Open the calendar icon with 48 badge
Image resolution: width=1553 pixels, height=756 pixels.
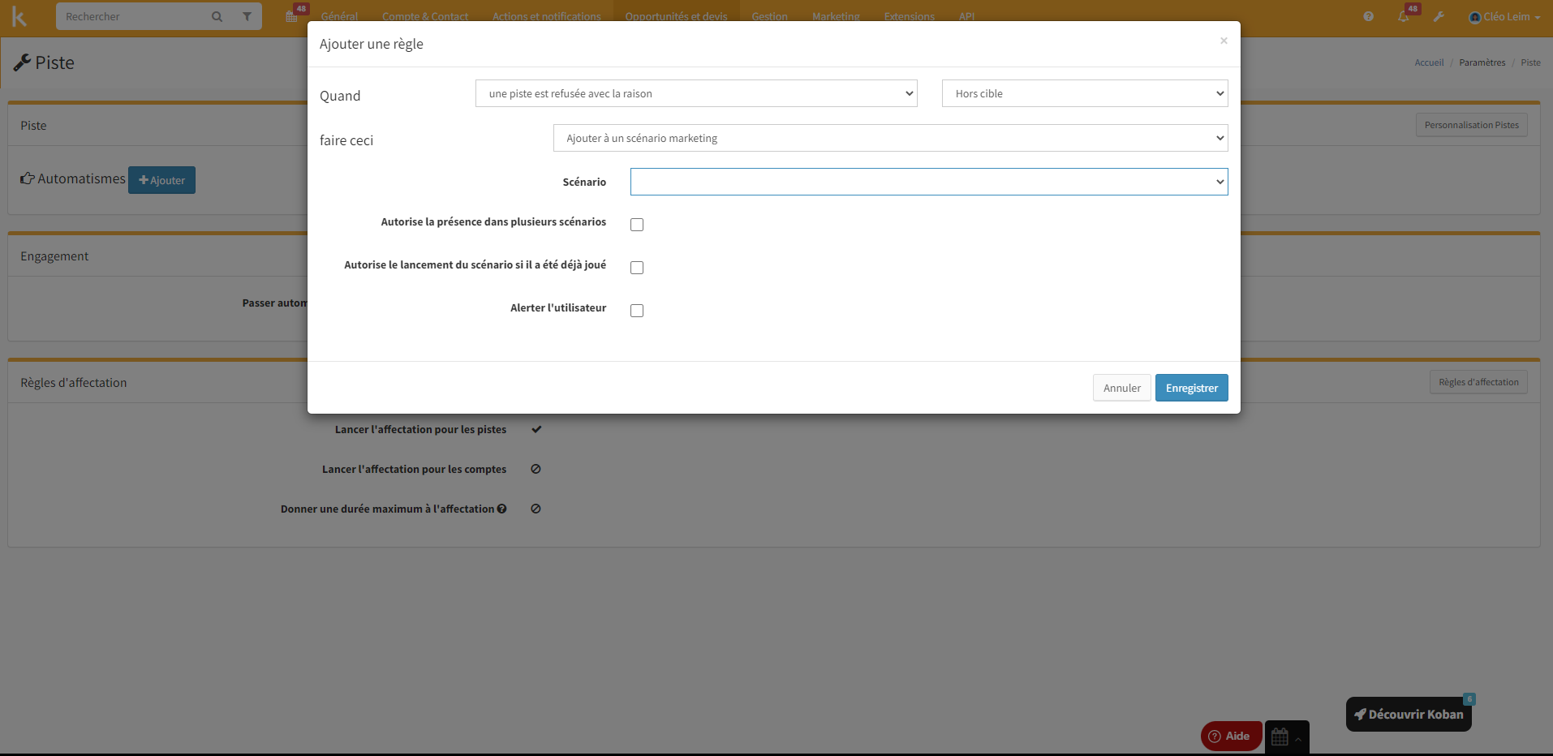pos(292,16)
